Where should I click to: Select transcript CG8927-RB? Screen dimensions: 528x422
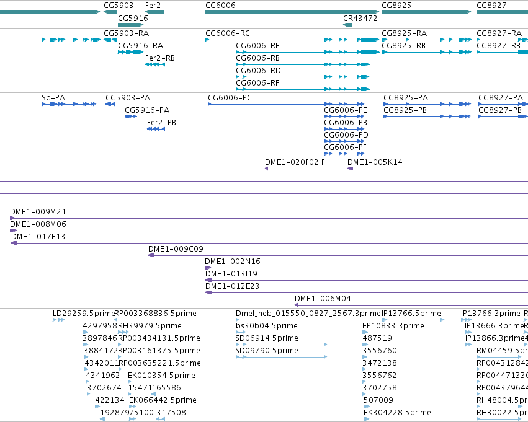pos(498,46)
